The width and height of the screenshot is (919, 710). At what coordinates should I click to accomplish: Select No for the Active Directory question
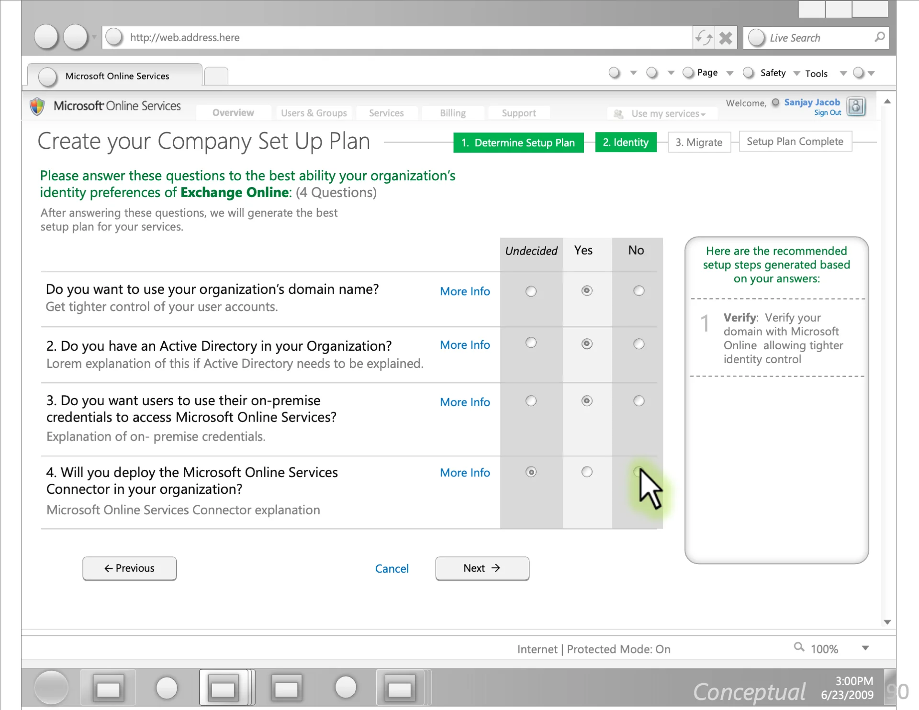[639, 344]
